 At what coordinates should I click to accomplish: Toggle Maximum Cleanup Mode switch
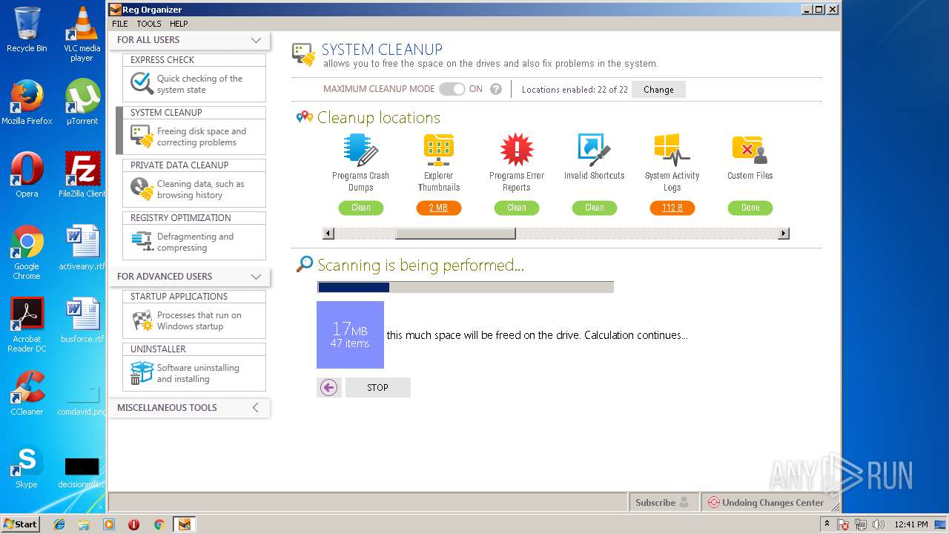(x=452, y=89)
